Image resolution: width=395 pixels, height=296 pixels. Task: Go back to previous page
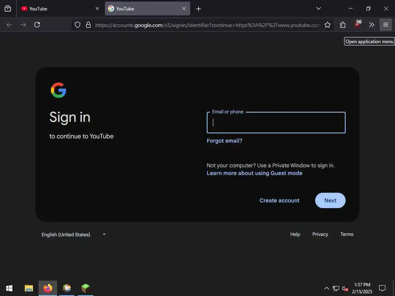[9, 25]
